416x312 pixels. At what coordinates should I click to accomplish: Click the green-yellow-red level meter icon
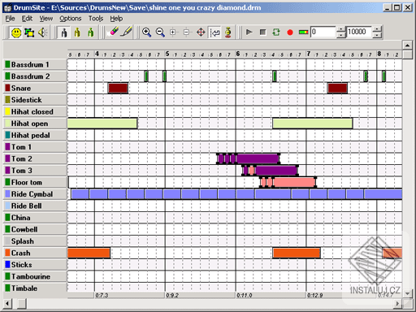tap(303, 32)
